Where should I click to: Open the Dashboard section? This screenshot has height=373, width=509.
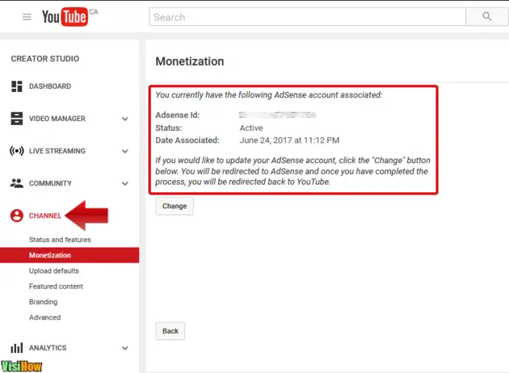coord(50,86)
